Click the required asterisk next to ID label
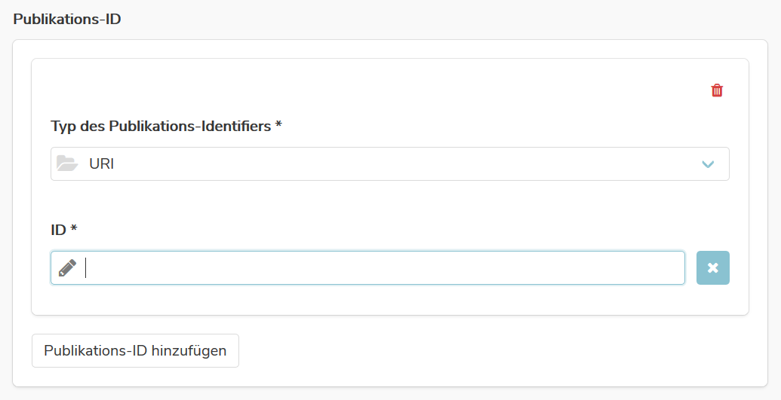 tap(74, 227)
